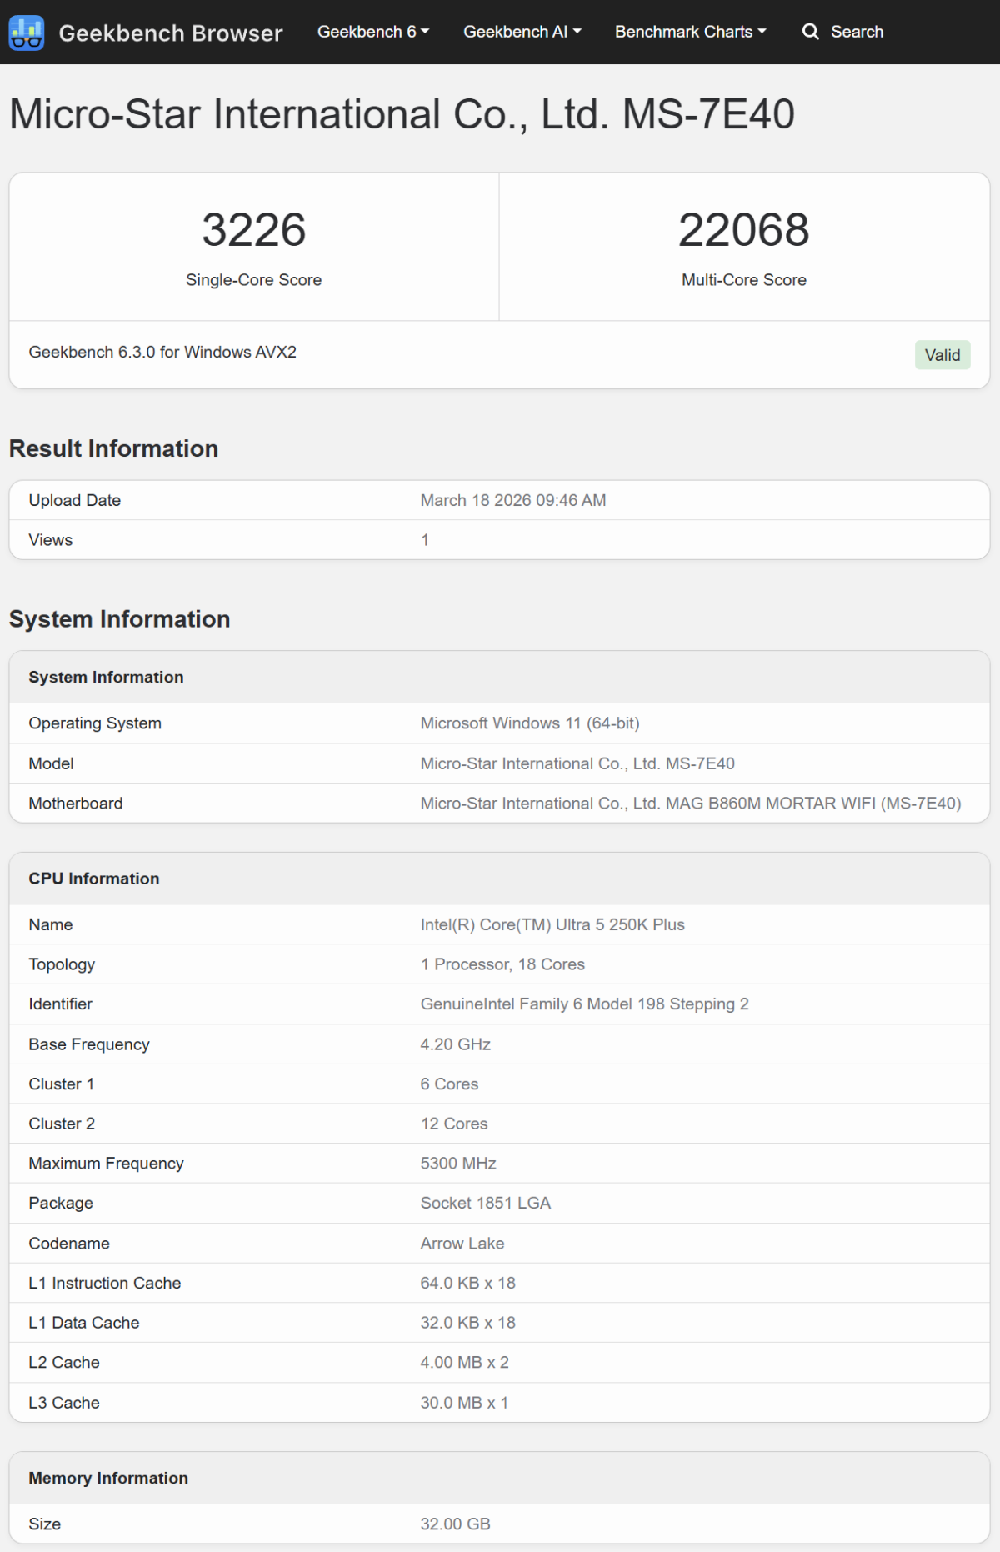Click the 5300 MHz maximum frequency value
The width and height of the screenshot is (1000, 1552).
(x=457, y=1164)
